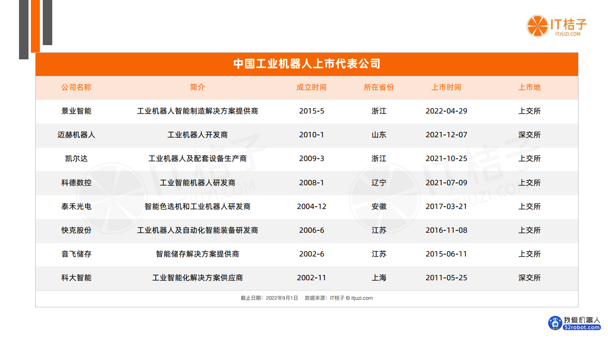Click the 所在省份 column header

[379, 87]
